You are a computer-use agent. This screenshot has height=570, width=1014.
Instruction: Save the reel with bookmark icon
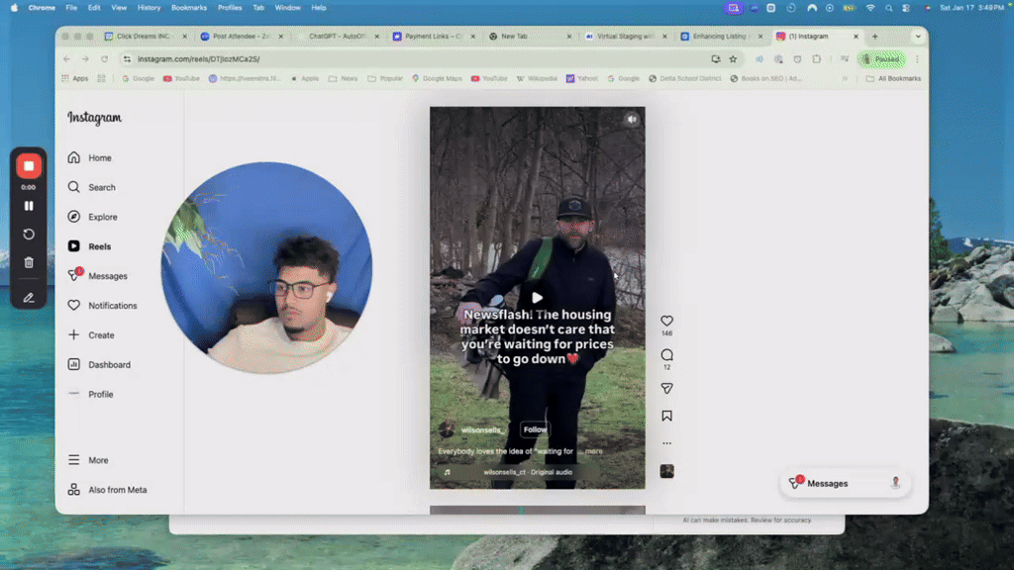coord(666,417)
